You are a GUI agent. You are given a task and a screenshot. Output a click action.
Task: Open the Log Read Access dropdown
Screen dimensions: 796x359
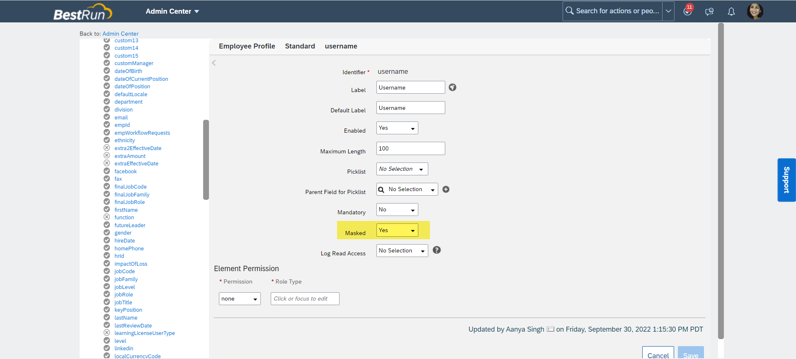point(402,250)
